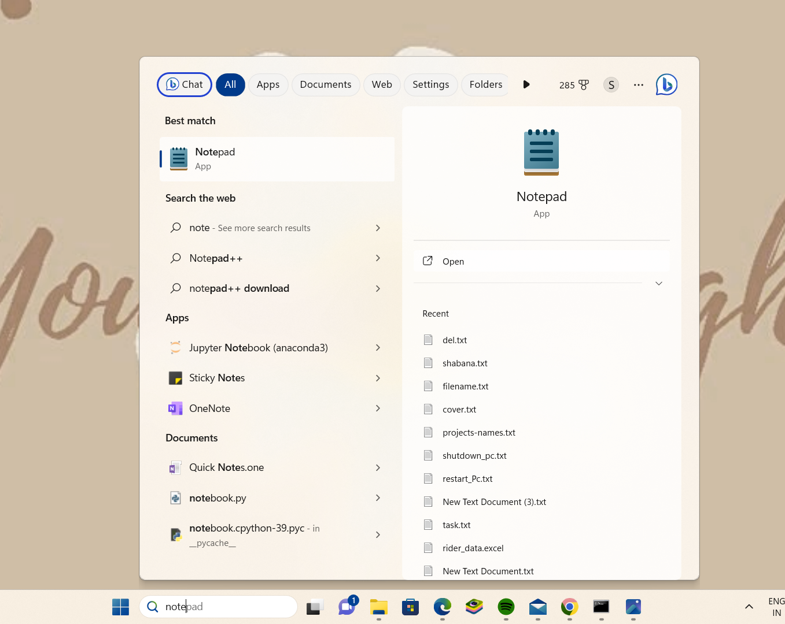Image resolution: width=785 pixels, height=624 pixels.
Task: Open File Explorer from the taskbar
Action: pos(378,607)
